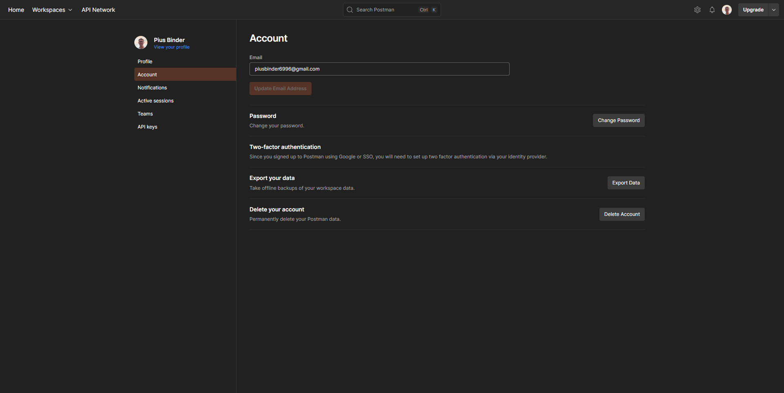Focus the Search Postman box
The width and height of the screenshot is (784, 393).
tap(392, 10)
